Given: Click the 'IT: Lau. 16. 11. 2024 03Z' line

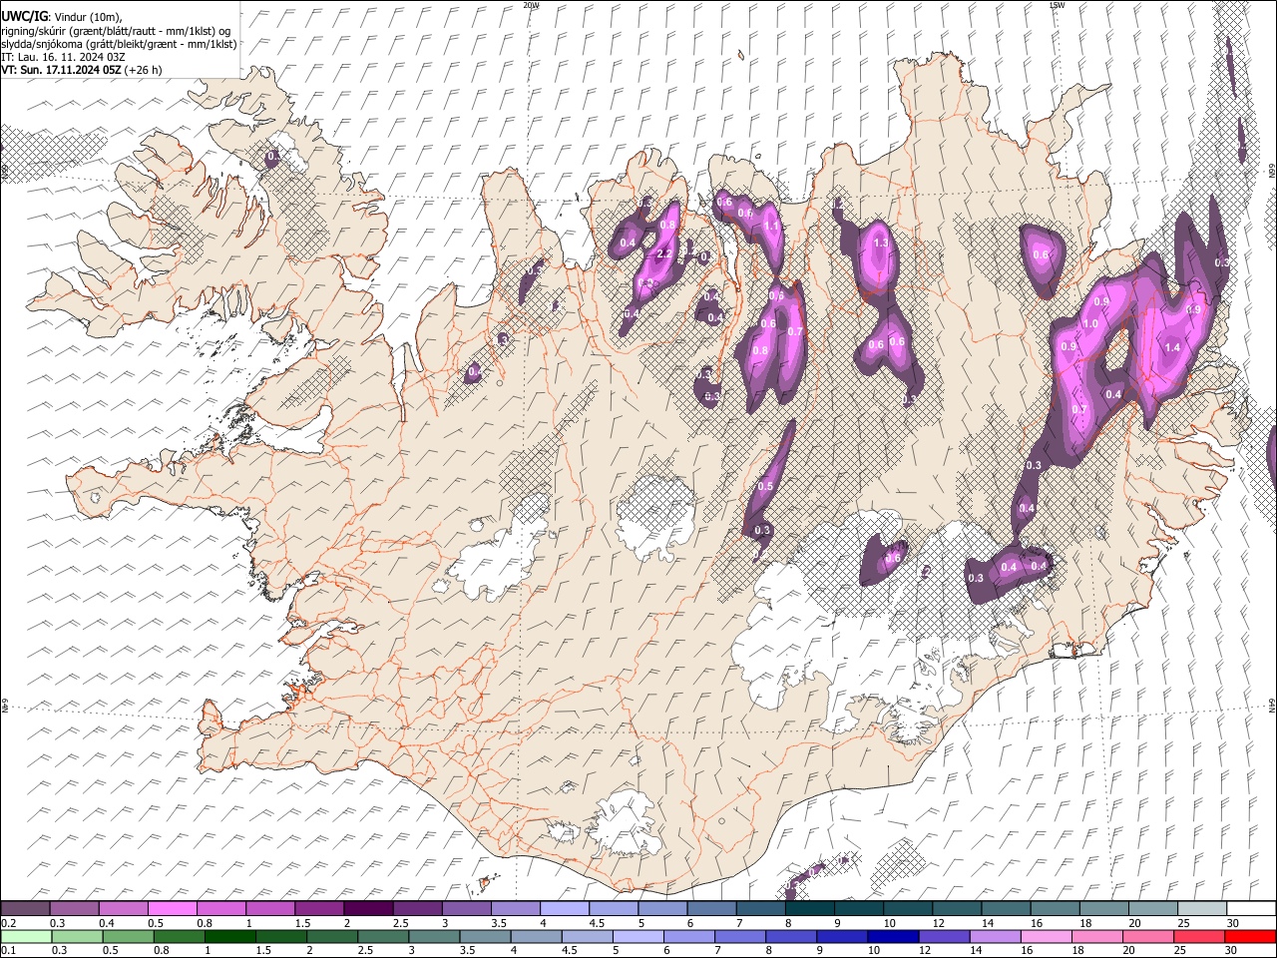Looking at the screenshot, I should 63,57.
